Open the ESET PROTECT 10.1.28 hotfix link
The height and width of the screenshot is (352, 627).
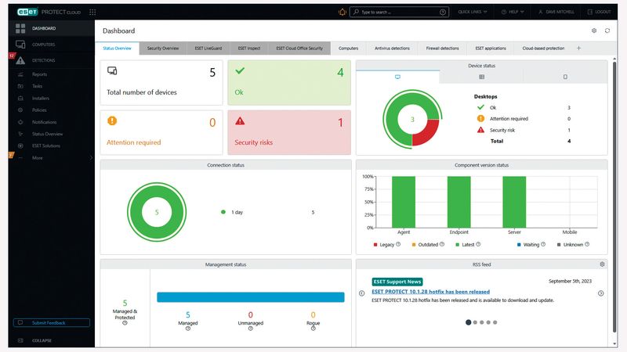point(430,292)
